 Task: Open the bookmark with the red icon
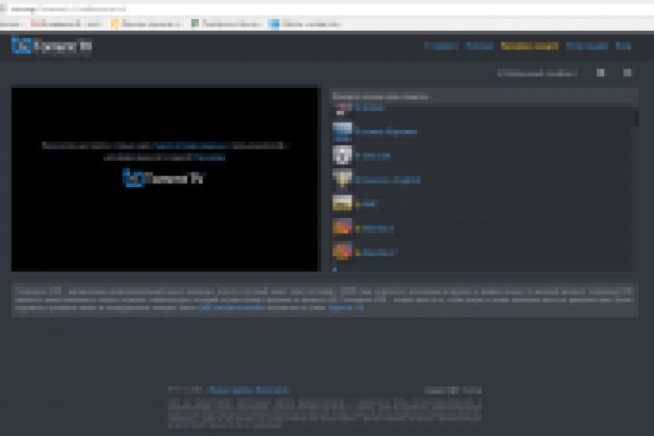coord(66,24)
